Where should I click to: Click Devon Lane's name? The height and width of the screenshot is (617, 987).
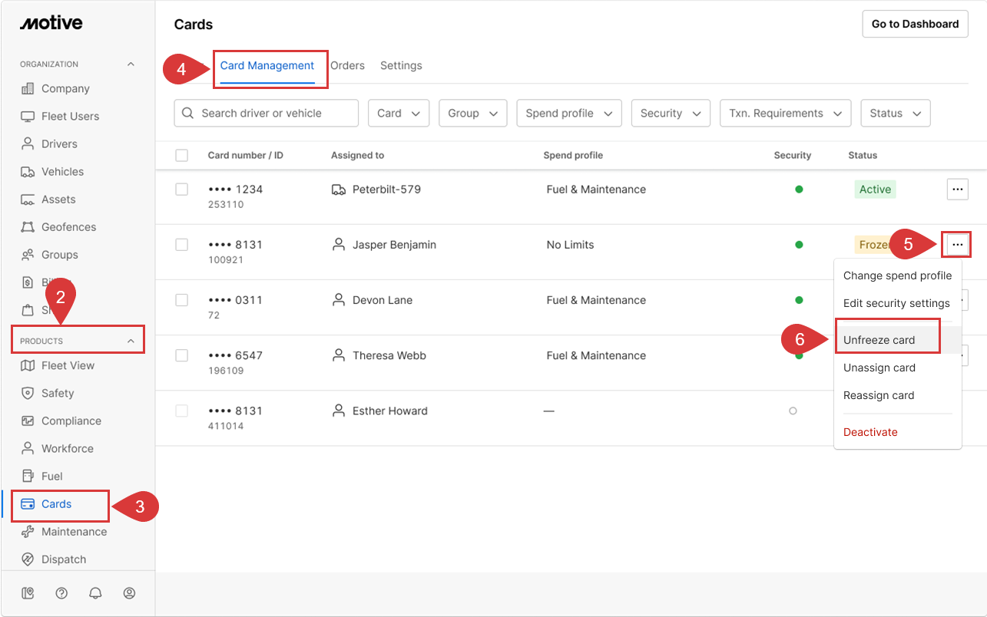click(383, 300)
